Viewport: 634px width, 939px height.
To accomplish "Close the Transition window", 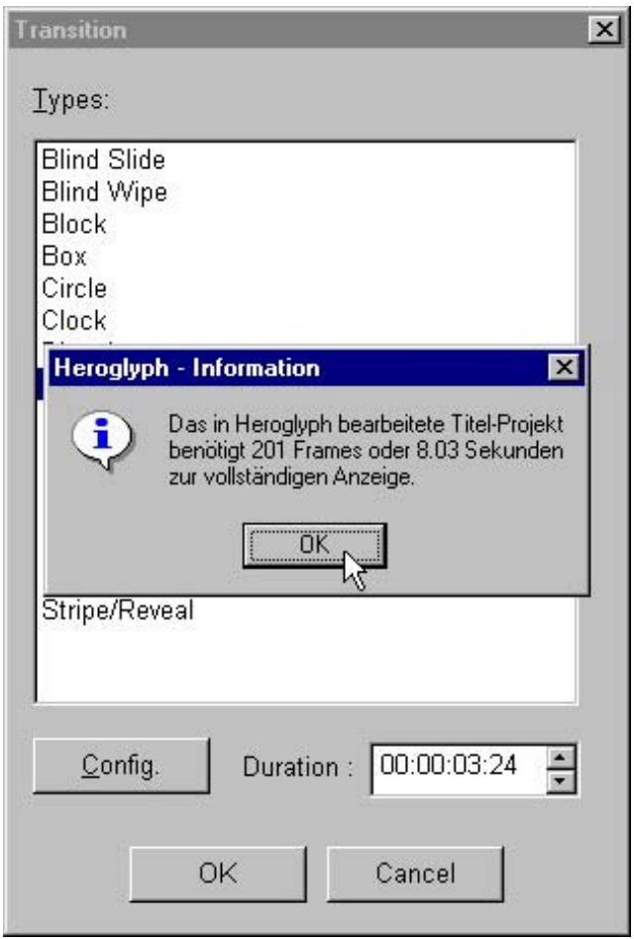I will (604, 29).
